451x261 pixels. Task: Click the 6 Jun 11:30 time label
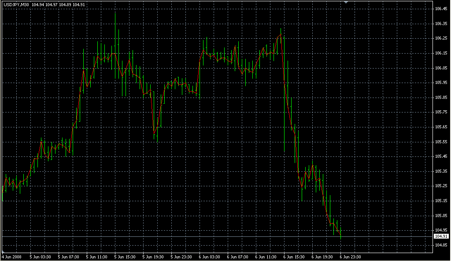tap(266, 257)
